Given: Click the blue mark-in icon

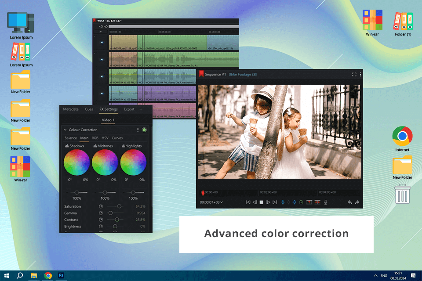Looking at the screenshot, I should pos(283,202).
